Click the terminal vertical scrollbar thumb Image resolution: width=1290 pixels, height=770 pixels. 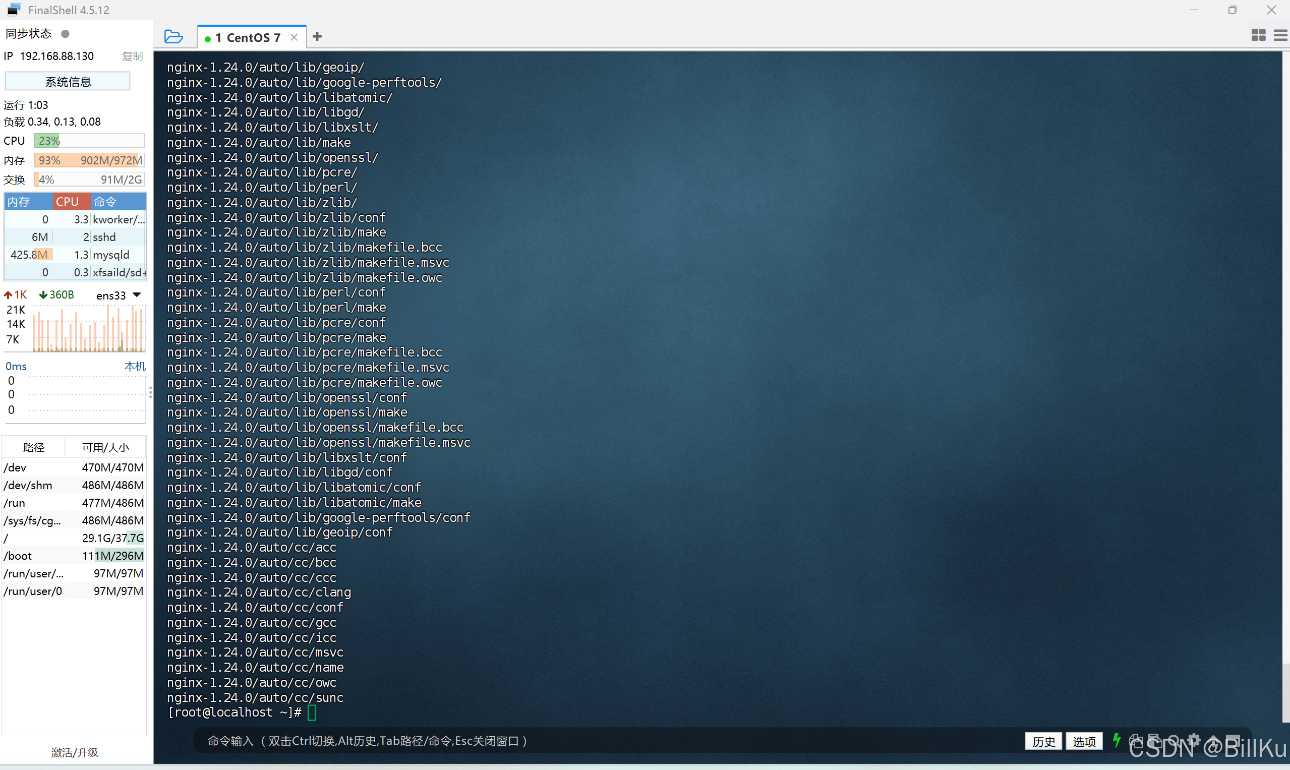(x=1285, y=693)
